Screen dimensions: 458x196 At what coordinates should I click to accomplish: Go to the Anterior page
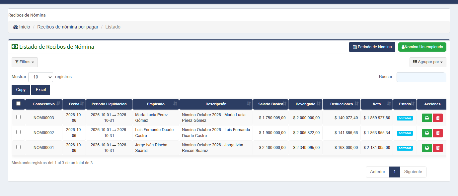(378, 172)
